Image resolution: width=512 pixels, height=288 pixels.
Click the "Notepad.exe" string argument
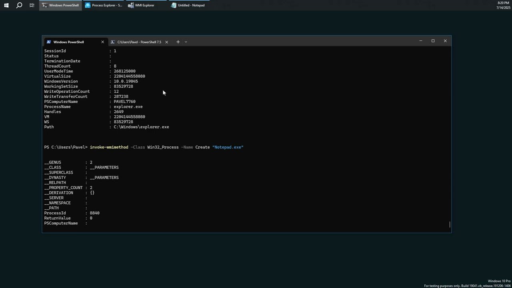(228, 147)
